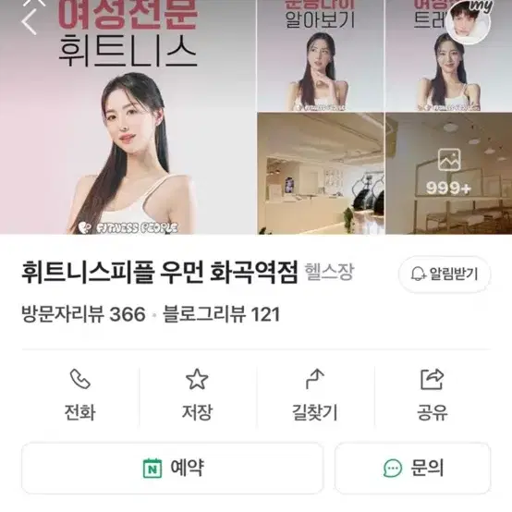Tap the 휘트니스피플 우먼 화곡역점 title
The width and height of the screenshot is (512, 512).
click(x=160, y=273)
